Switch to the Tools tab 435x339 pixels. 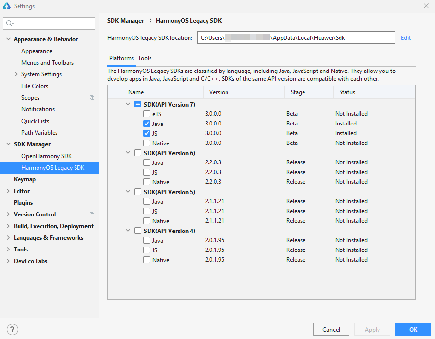coord(145,58)
